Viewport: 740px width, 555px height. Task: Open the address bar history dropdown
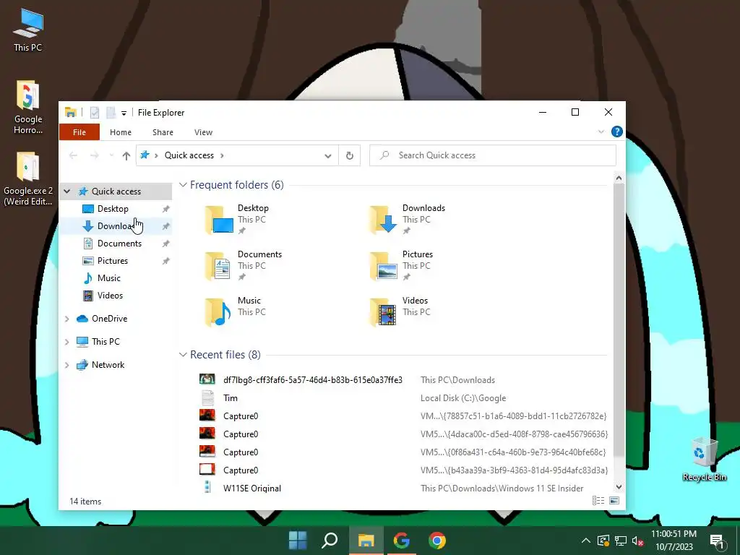[x=327, y=156]
